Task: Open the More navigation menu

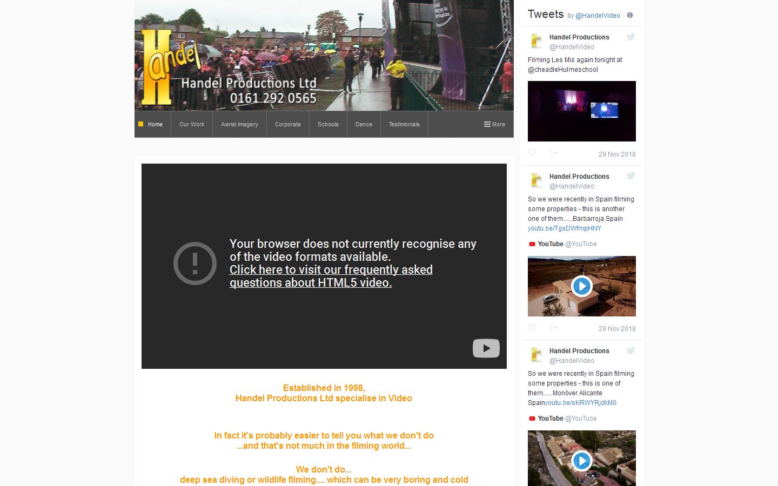Action: pyautogui.click(x=494, y=124)
